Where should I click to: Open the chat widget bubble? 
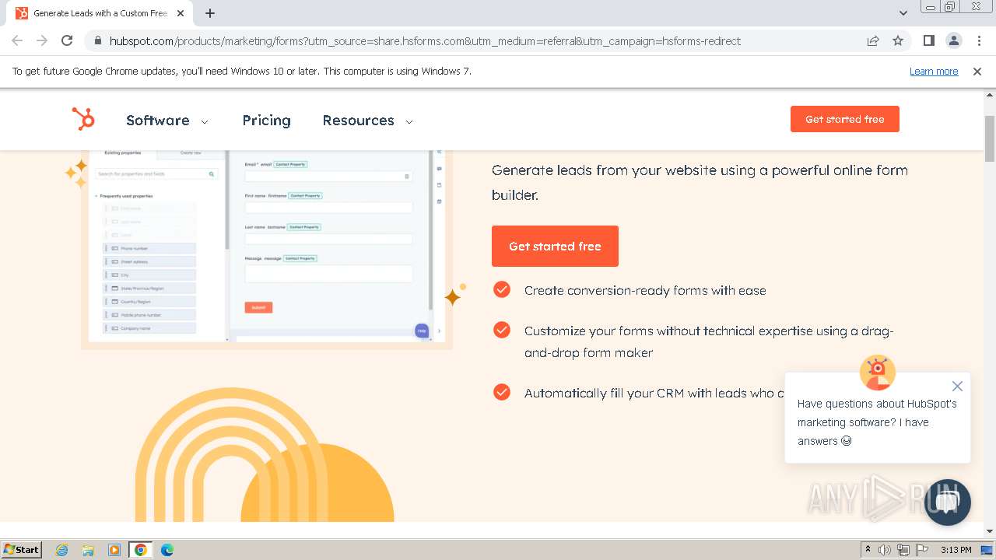[947, 502]
